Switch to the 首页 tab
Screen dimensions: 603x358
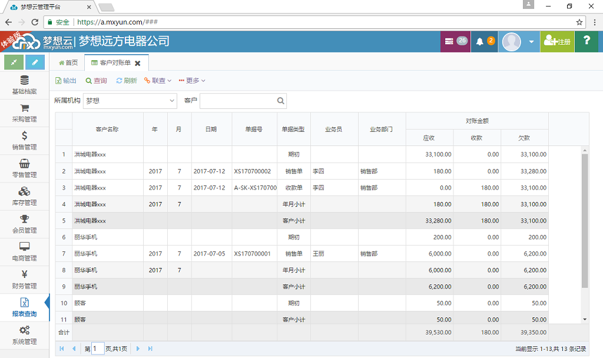coord(68,62)
